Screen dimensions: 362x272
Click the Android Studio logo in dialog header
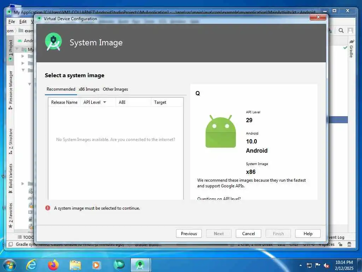click(x=53, y=42)
